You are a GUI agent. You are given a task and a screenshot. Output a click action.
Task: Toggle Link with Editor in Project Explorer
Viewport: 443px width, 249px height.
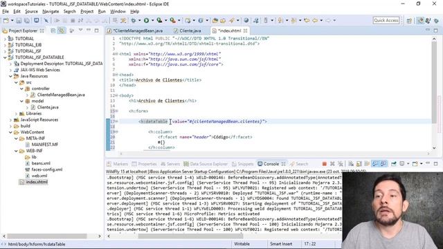(62, 30)
